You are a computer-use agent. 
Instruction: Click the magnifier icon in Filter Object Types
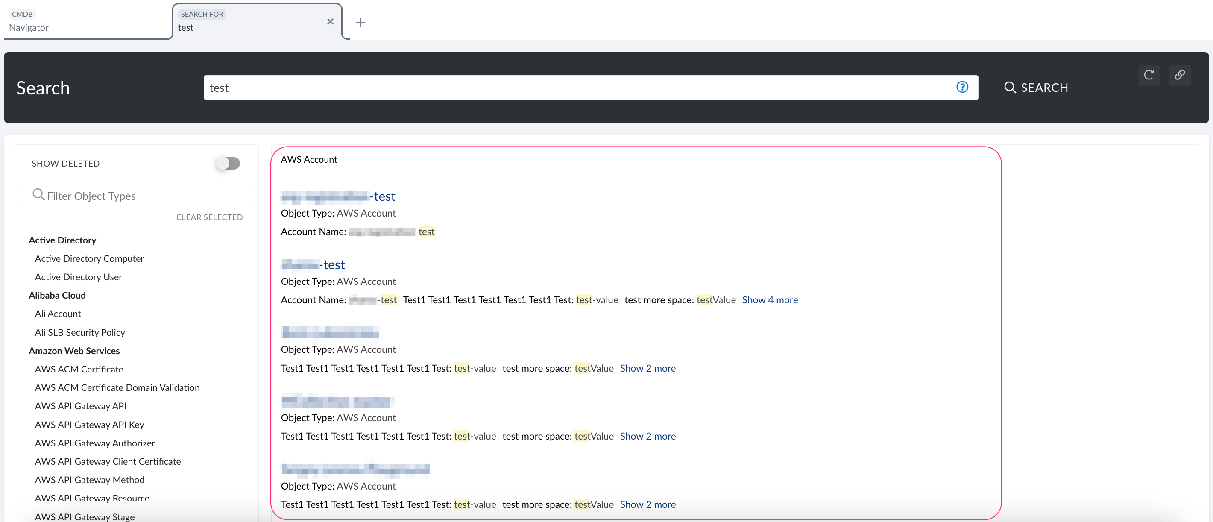[38, 195]
